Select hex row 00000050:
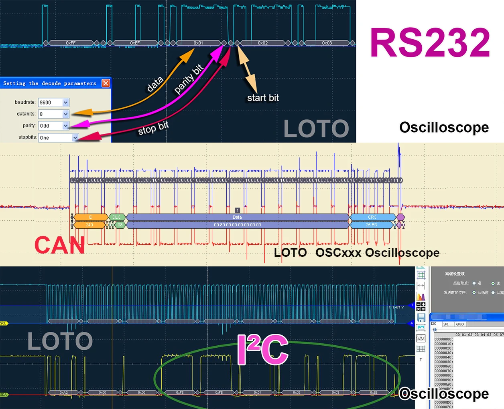This screenshot has height=409, width=504. point(443,362)
